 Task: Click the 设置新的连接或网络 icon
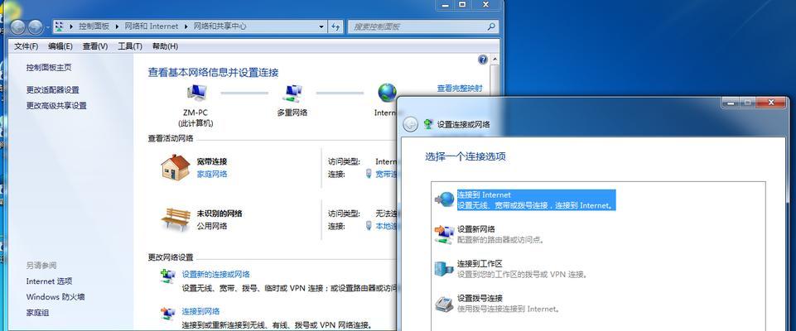click(167, 276)
